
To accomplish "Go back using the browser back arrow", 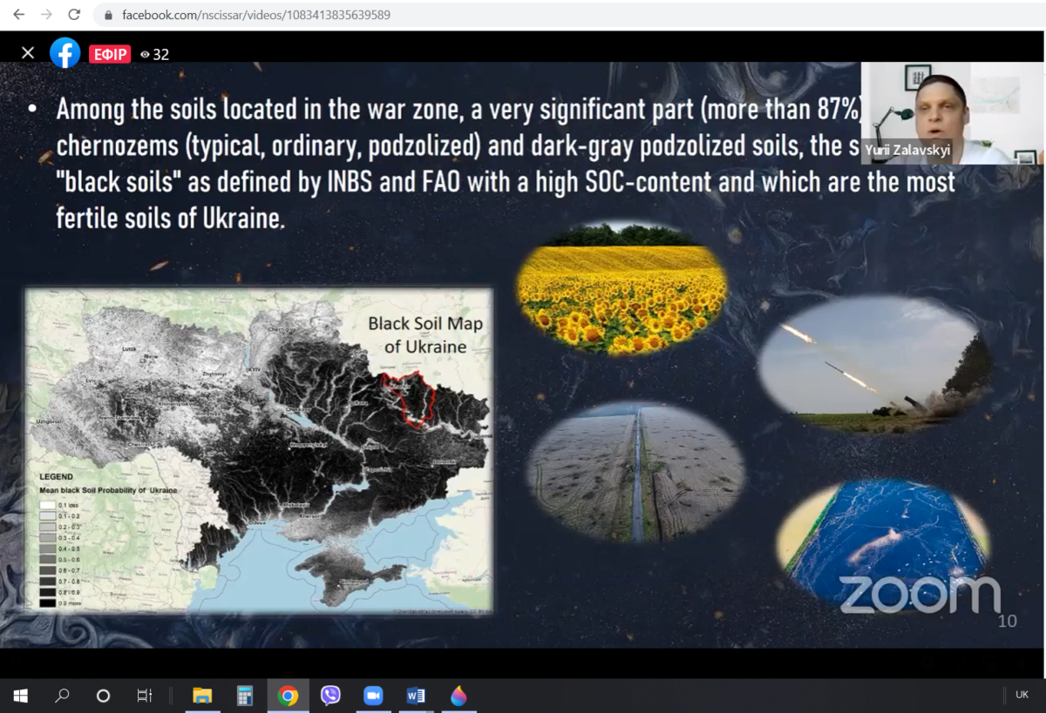I will pyautogui.click(x=18, y=15).
